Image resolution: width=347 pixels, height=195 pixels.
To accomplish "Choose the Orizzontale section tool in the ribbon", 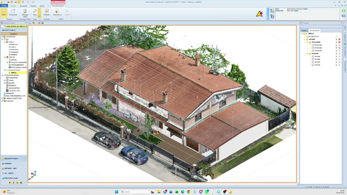I will click(x=13, y=13).
